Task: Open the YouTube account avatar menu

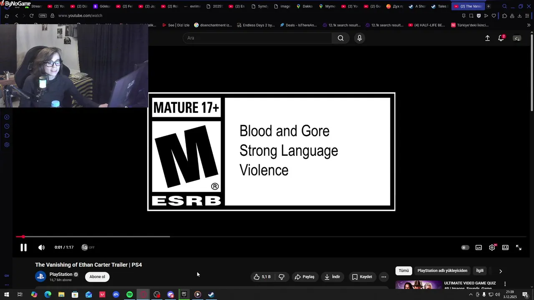Action: click(517, 38)
